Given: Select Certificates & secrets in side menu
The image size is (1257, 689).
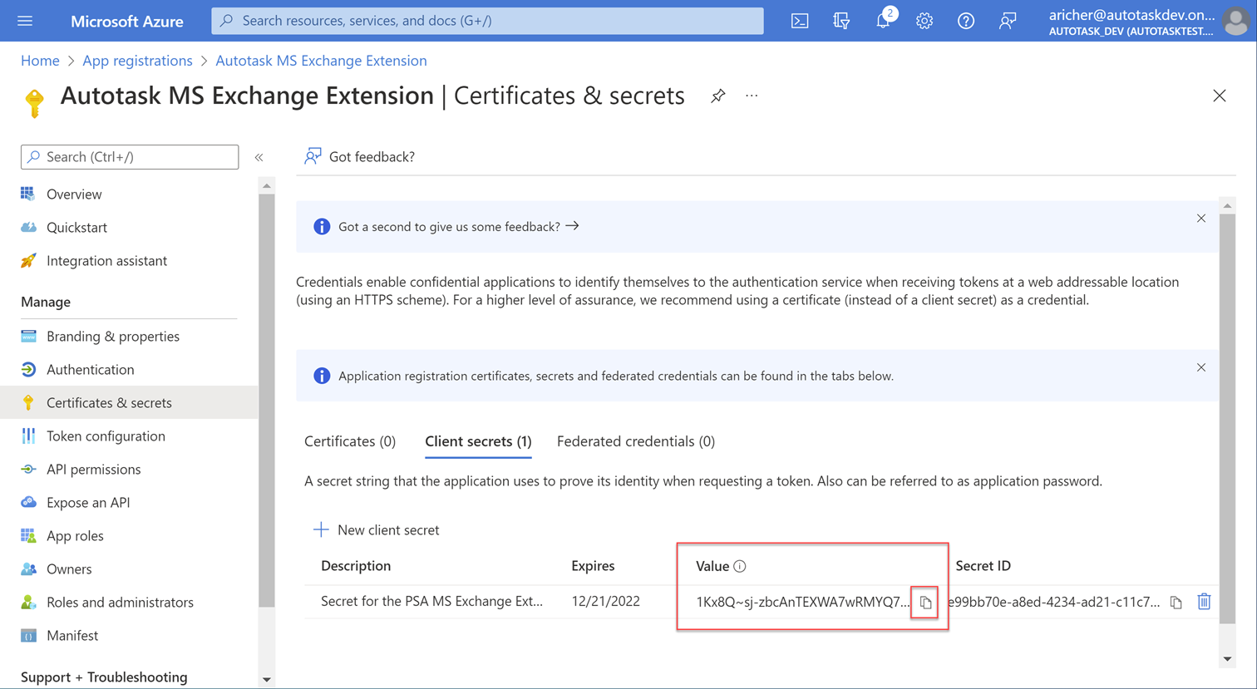Looking at the screenshot, I should pyautogui.click(x=129, y=403).
